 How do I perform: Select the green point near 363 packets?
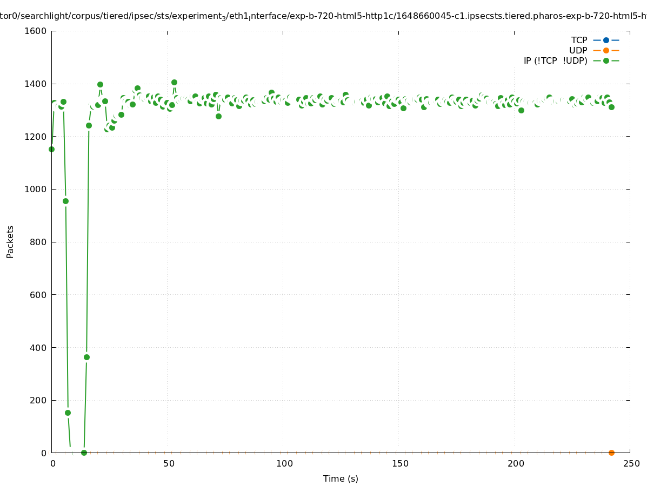click(86, 357)
